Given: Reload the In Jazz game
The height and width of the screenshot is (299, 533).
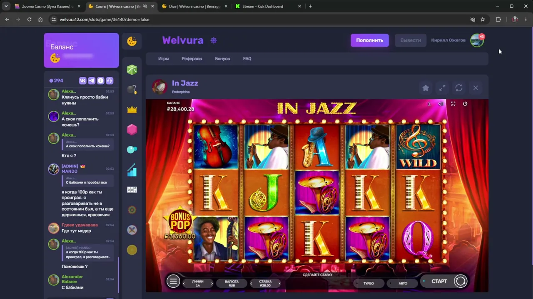Looking at the screenshot, I should 459,88.
